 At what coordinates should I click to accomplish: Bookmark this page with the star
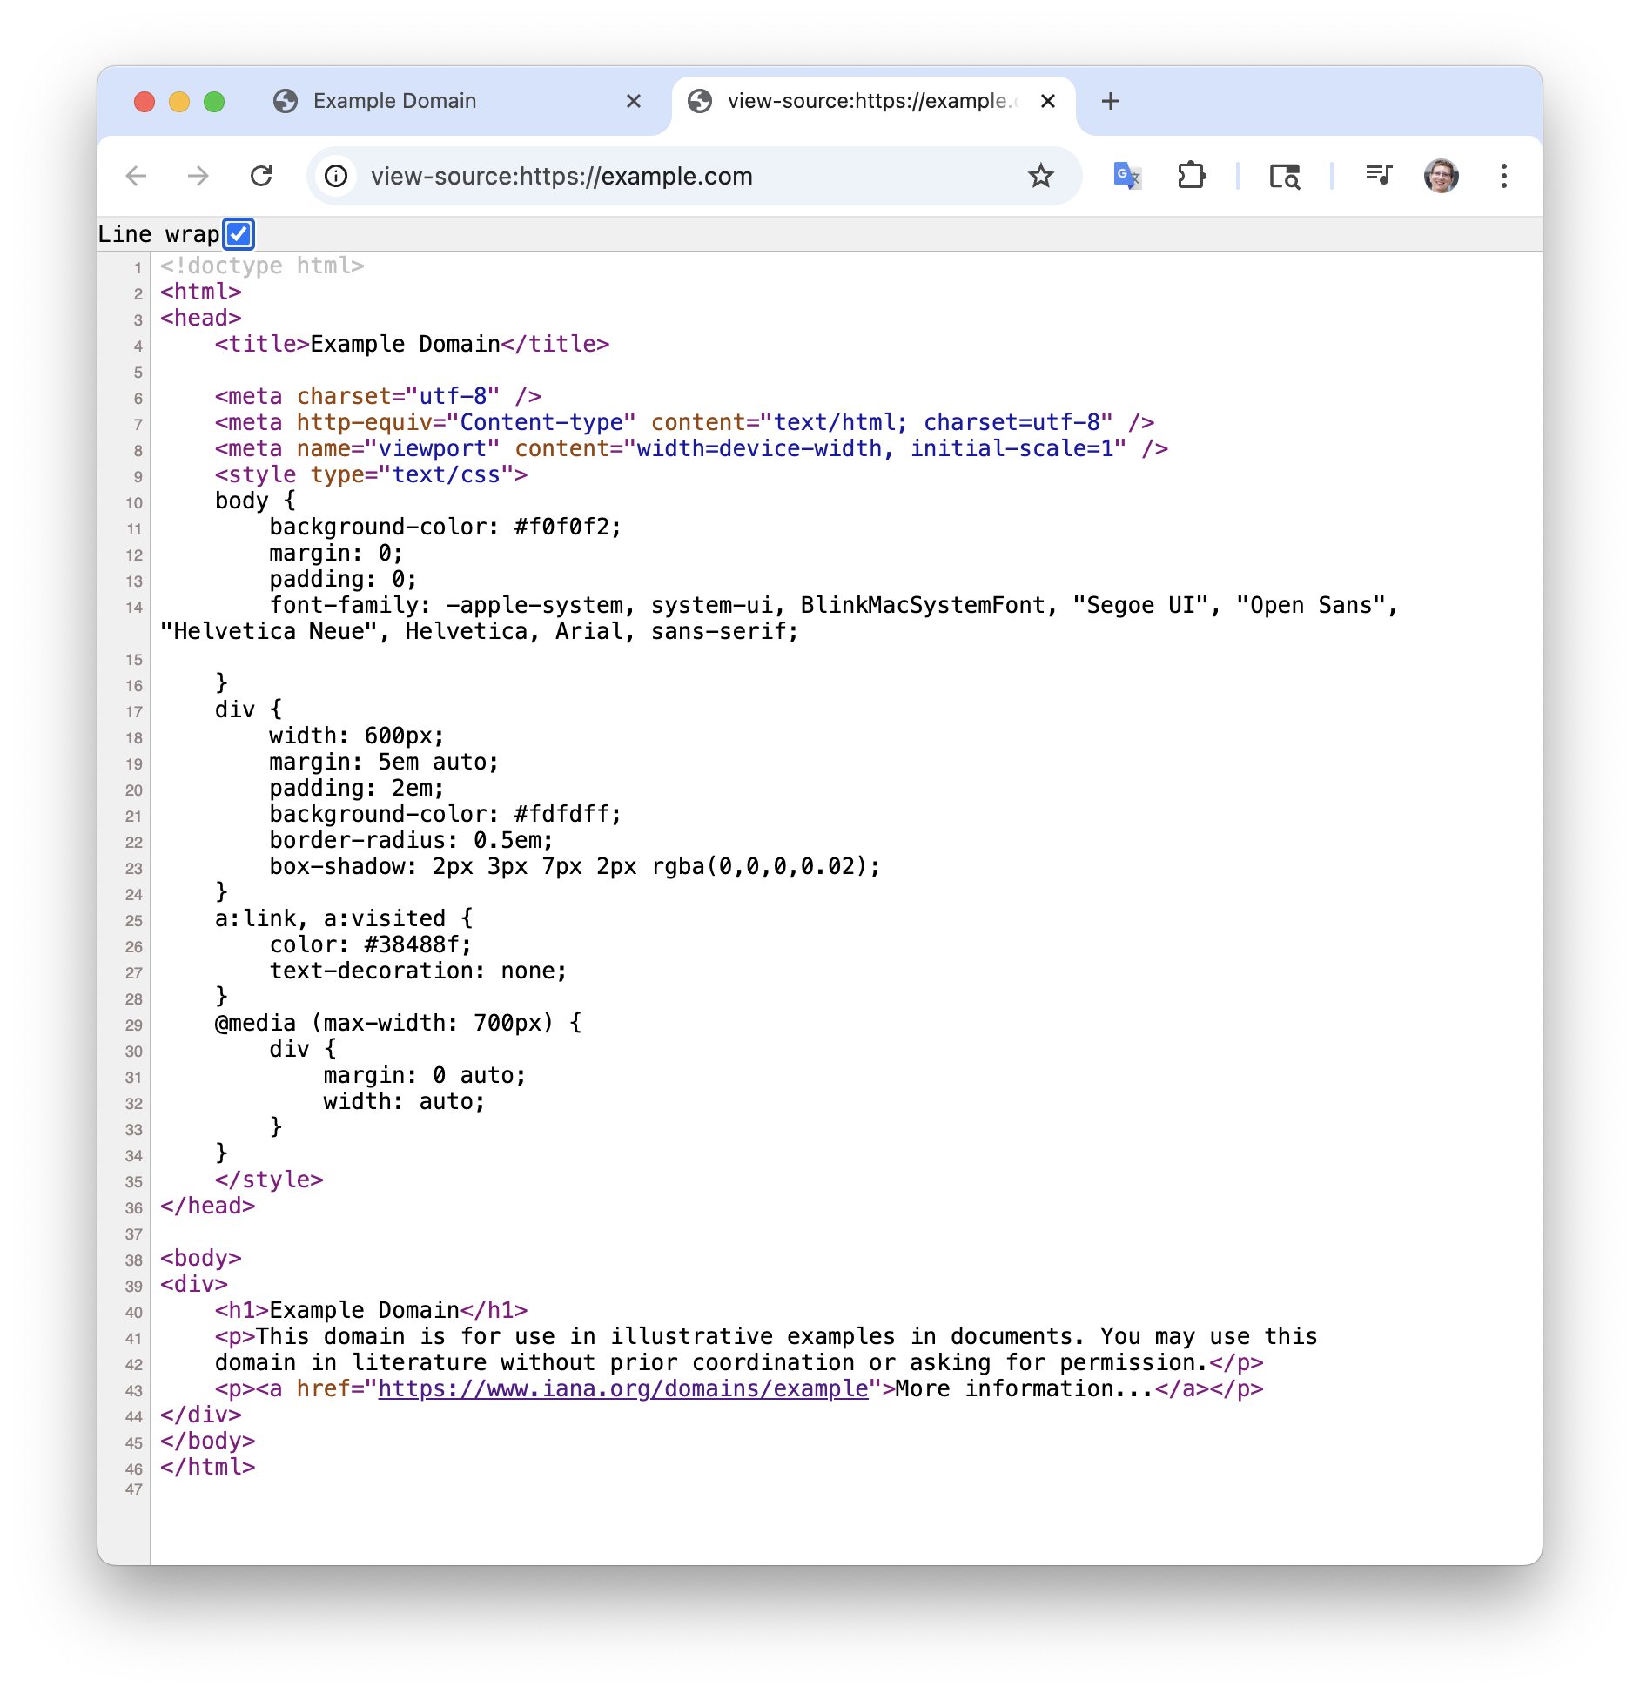(1040, 177)
